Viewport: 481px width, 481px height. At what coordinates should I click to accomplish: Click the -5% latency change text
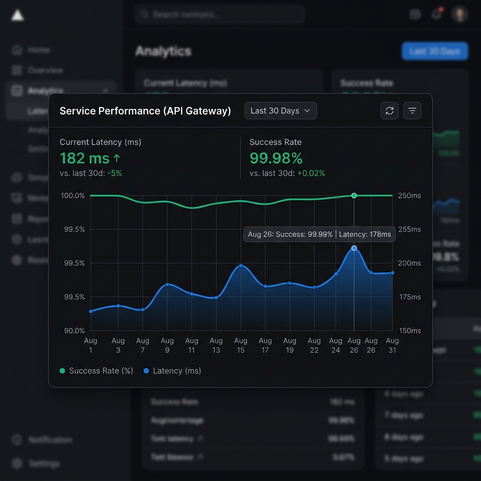(x=115, y=173)
